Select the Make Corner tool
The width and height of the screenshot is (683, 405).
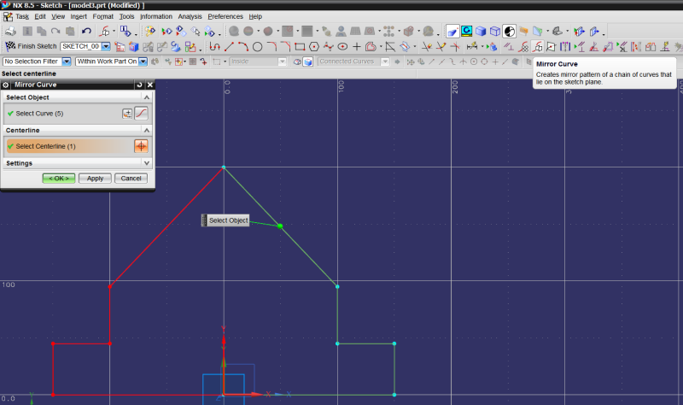(455, 47)
